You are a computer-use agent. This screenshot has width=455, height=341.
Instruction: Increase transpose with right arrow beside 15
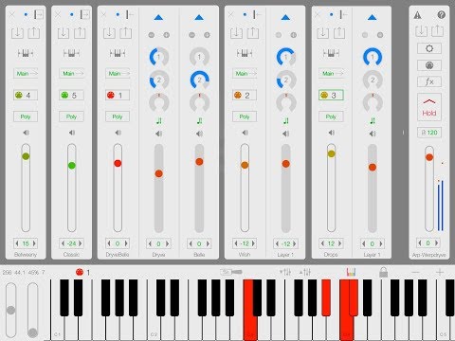point(34,243)
